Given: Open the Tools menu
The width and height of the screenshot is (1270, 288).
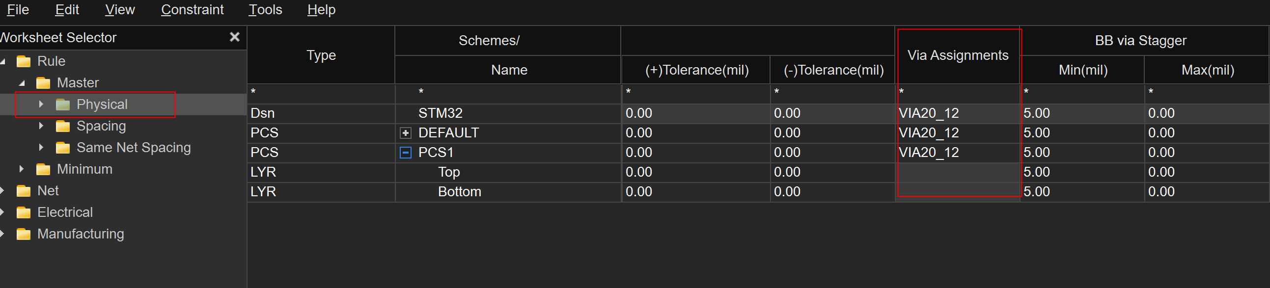Looking at the screenshot, I should tap(265, 10).
